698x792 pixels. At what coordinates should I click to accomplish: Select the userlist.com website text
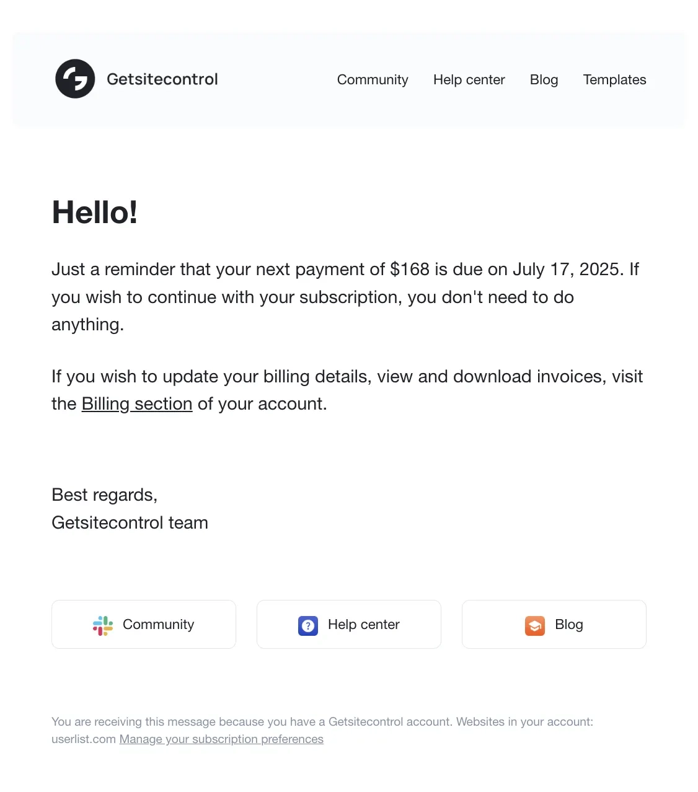pyautogui.click(x=83, y=739)
